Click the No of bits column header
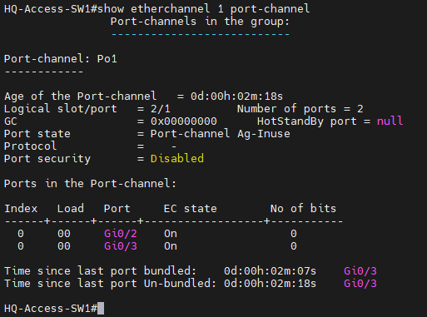Image resolution: width=427 pixels, height=317 pixels. (303, 209)
